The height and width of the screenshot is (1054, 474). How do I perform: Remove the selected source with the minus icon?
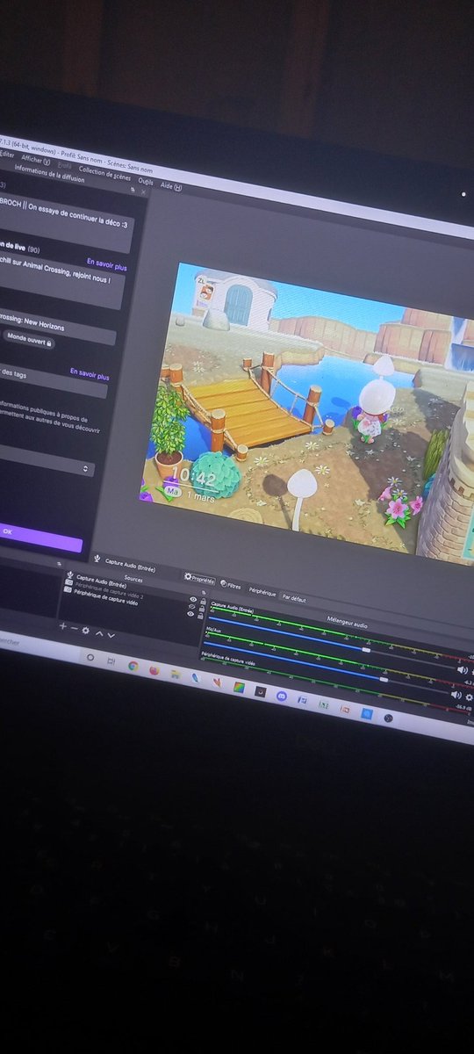pyautogui.click(x=74, y=628)
